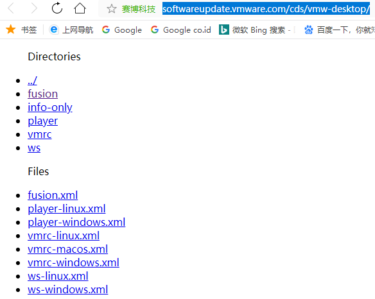
Task: Open the info-only directory link
Action: (50, 107)
